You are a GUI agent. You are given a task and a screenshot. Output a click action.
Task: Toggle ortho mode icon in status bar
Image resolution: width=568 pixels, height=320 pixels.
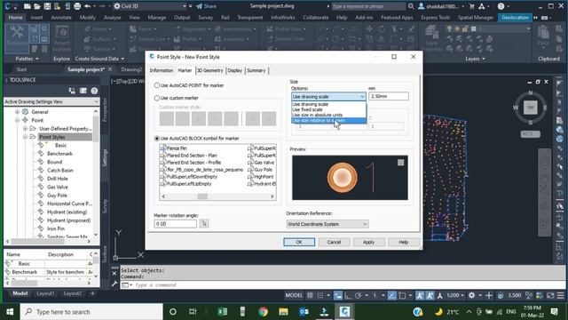348,295
